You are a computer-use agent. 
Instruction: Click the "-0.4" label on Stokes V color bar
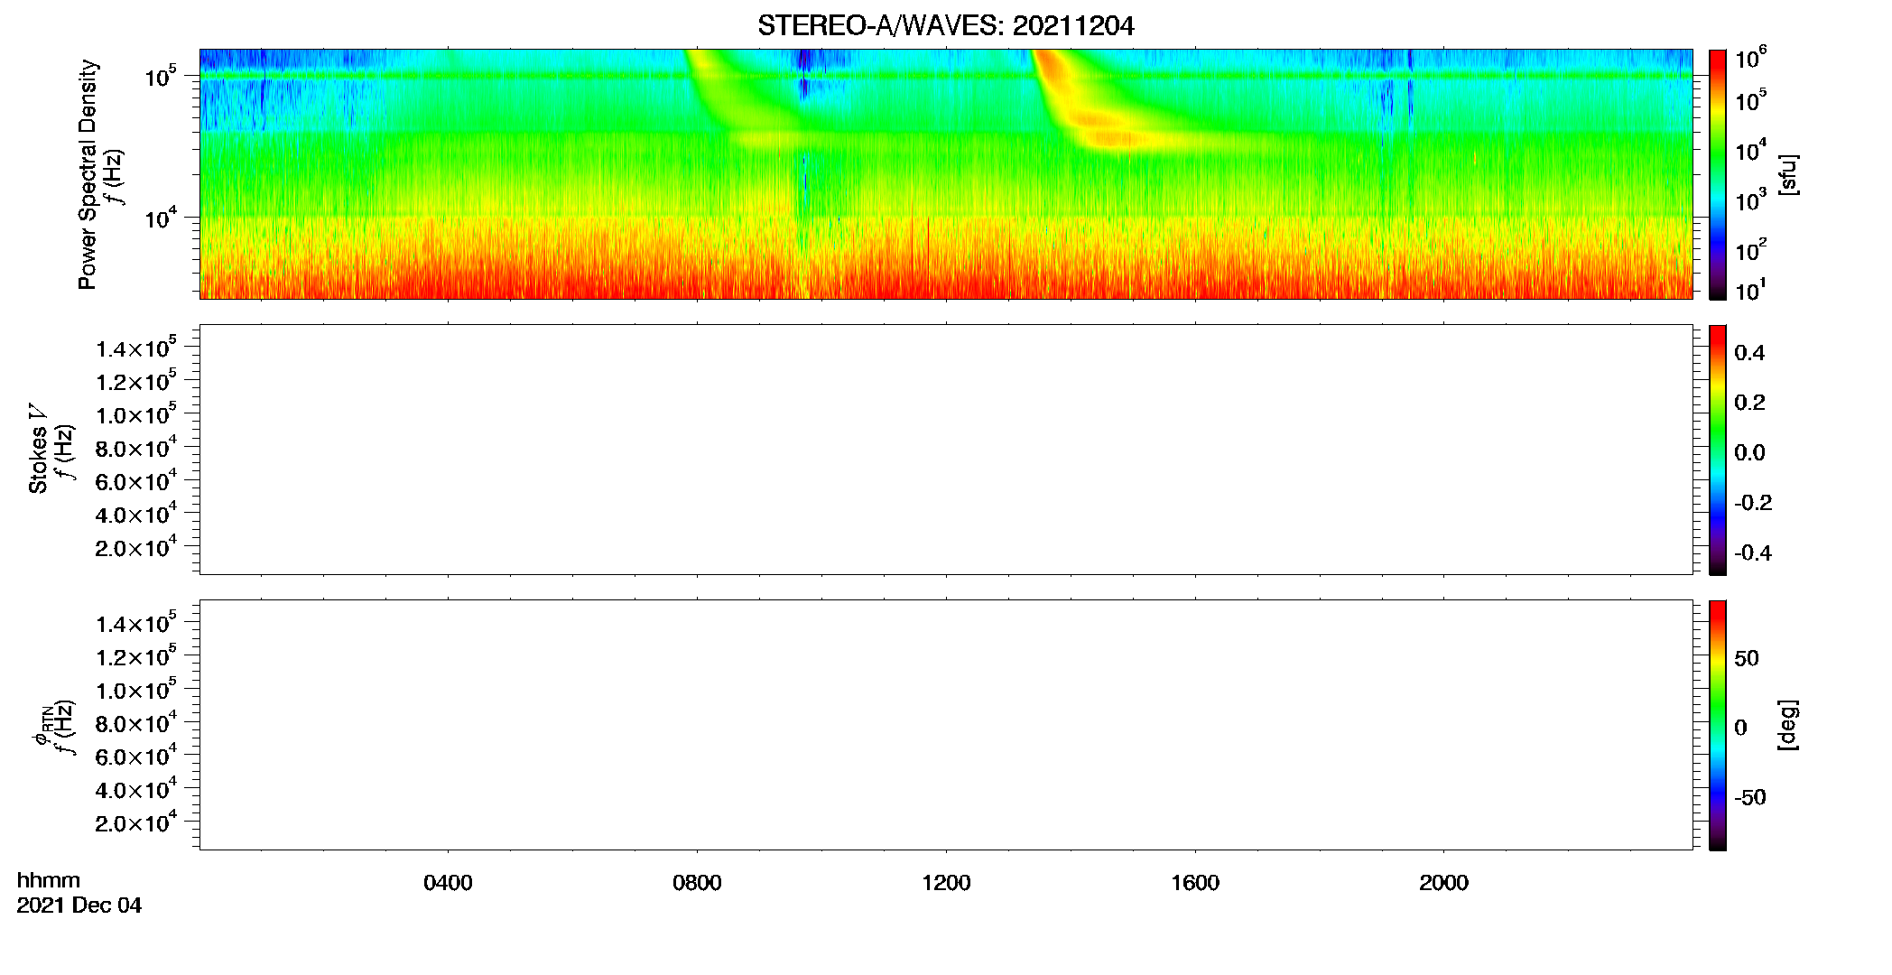click(1753, 553)
